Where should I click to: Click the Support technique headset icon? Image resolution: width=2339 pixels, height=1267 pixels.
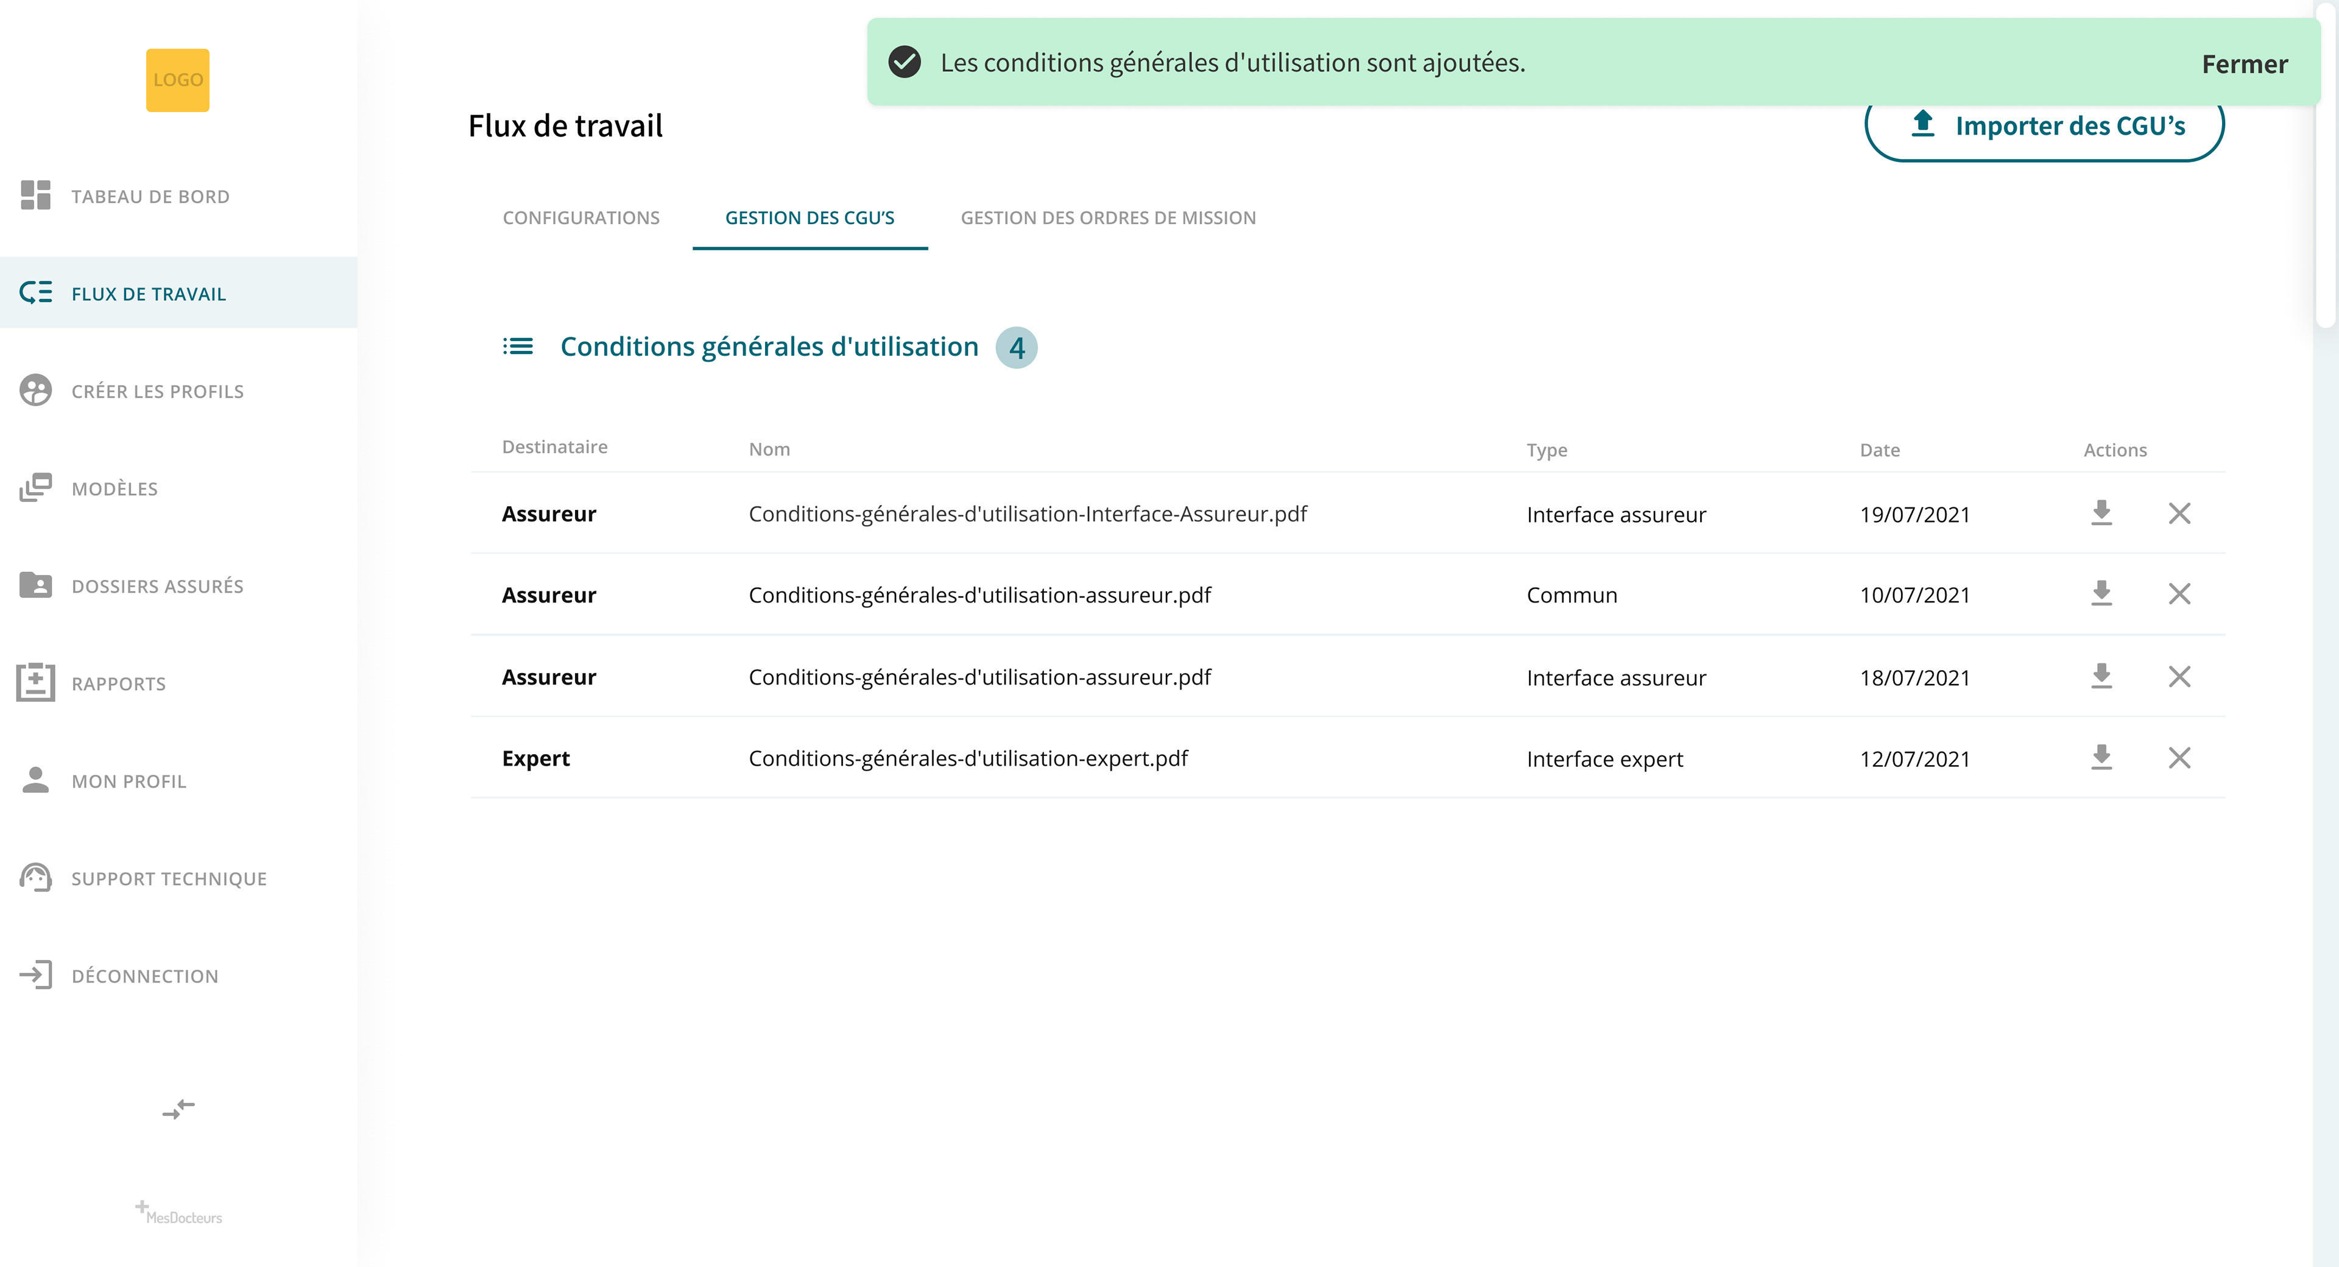pos(35,877)
